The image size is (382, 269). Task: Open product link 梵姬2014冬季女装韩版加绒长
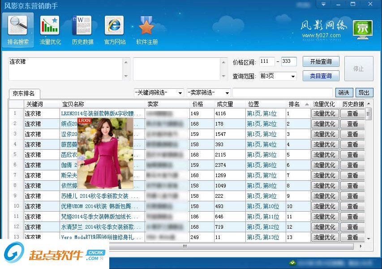tap(101, 217)
